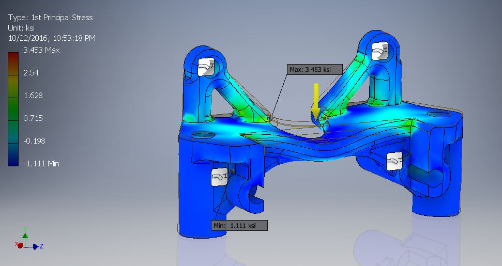
Task: Click the Max: 3.453 ksi probe label
Action: [x=315, y=69]
